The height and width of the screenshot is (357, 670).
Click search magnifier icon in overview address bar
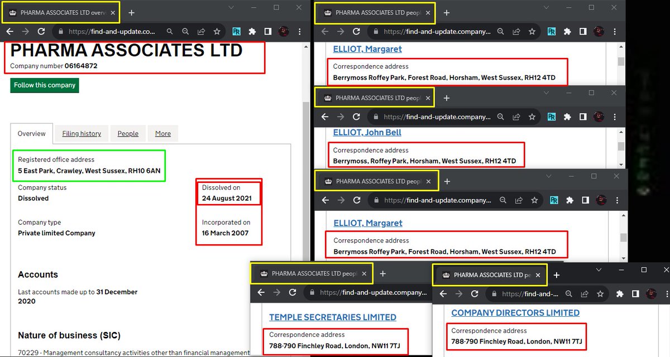point(170,32)
